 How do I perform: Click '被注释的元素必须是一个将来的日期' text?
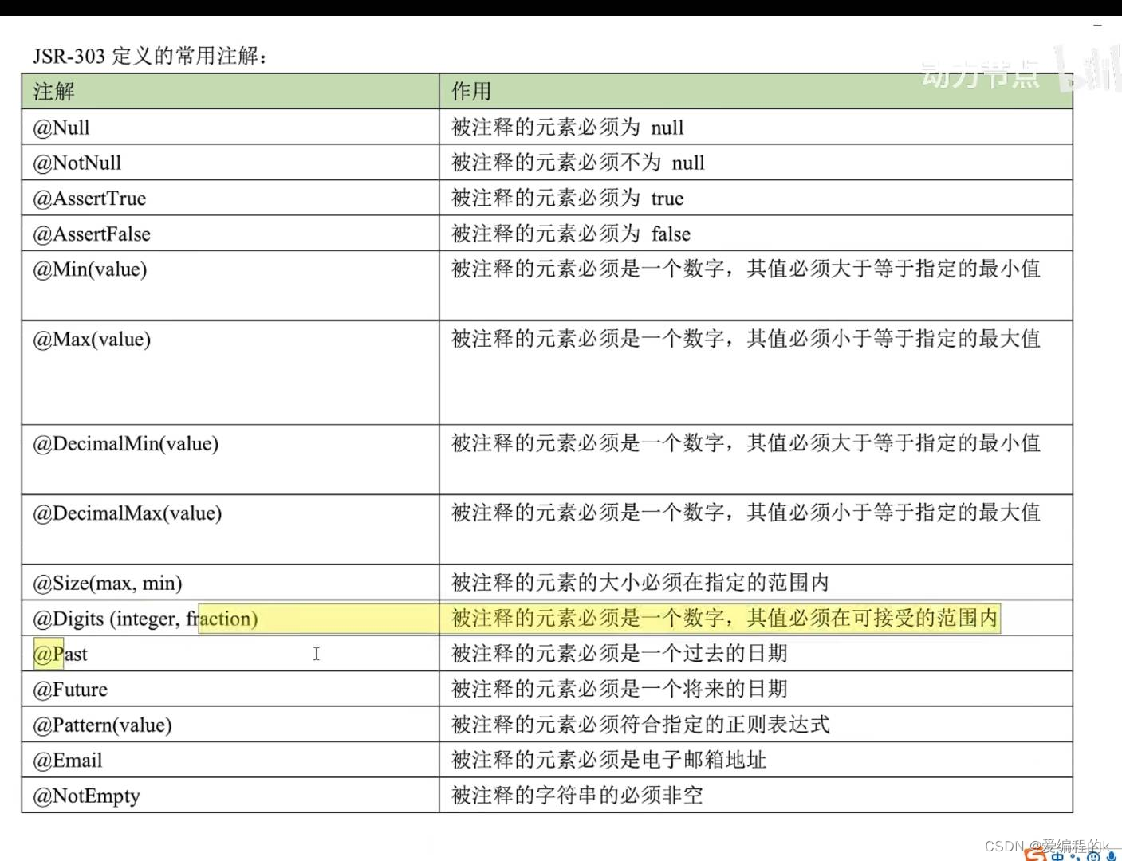click(x=620, y=689)
